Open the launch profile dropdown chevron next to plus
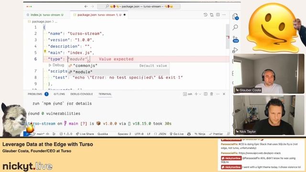This screenshot has width=306, height=172. point(200,94)
